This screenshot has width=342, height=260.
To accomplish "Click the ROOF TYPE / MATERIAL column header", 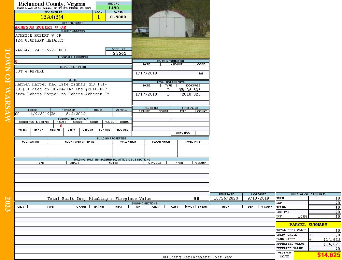I will (79, 142).
